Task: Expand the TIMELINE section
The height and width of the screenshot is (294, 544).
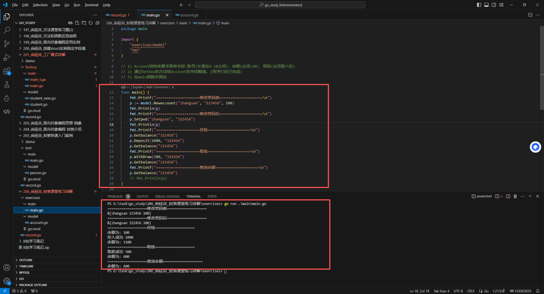Action: [58, 266]
